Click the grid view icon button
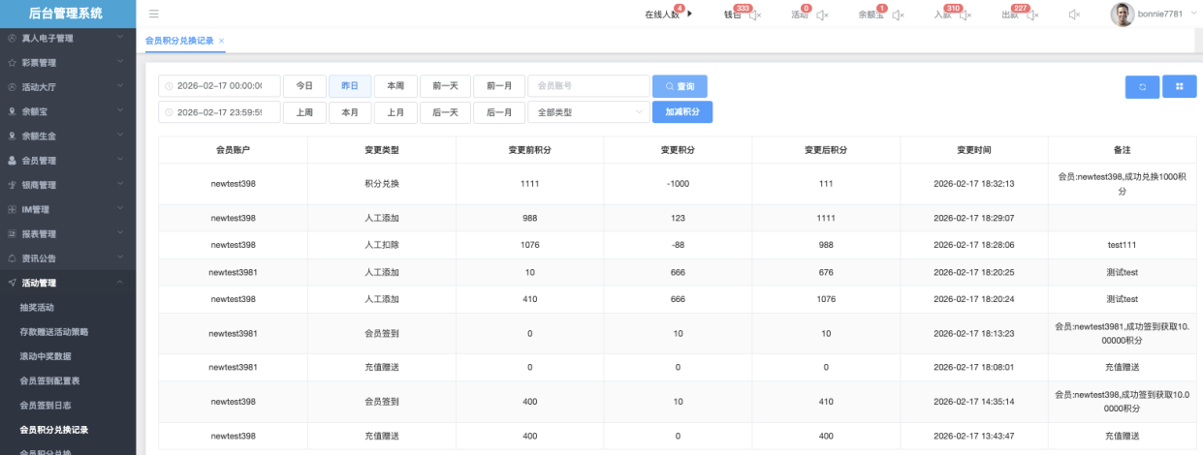The image size is (1203, 455). click(x=1179, y=87)
